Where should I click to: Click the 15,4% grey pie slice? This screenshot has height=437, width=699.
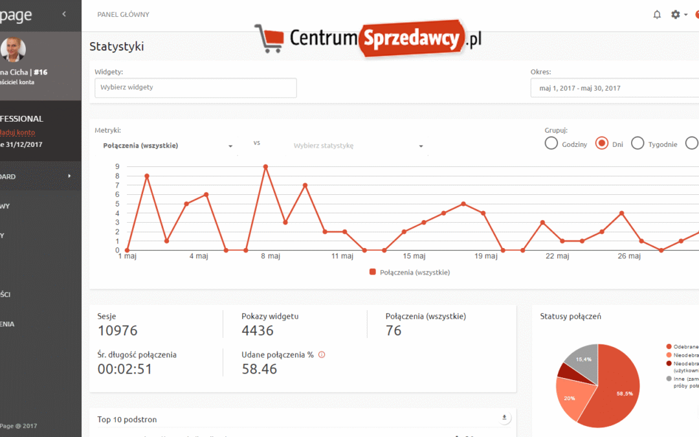click(584, 361)
